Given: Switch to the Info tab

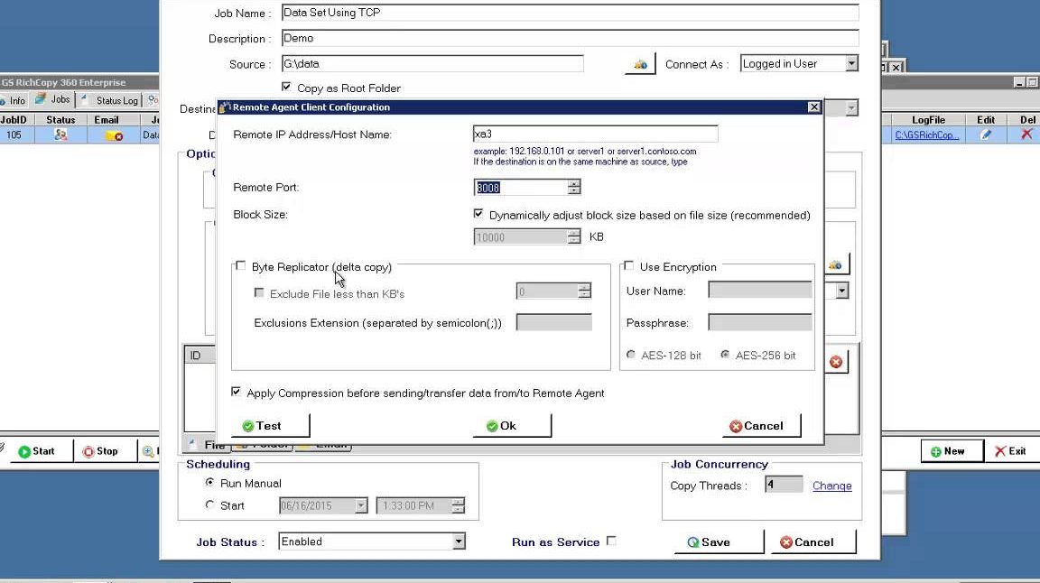Looking at the screenshot, I should pyautogui.click(x=14, y=100).
